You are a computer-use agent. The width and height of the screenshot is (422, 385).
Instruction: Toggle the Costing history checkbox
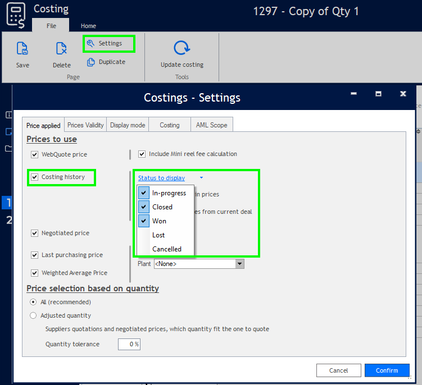(x=35, y=177)
